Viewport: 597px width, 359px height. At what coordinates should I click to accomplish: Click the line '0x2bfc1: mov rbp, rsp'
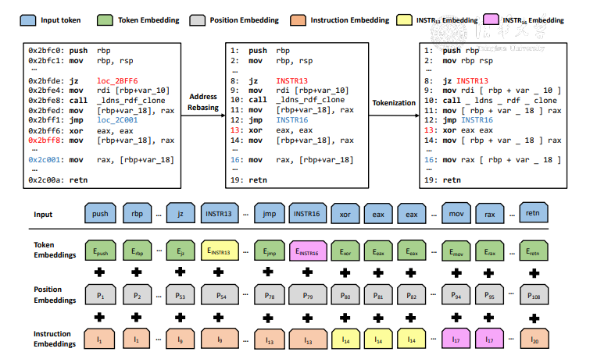pyautogui.click(x=80, y=61)
